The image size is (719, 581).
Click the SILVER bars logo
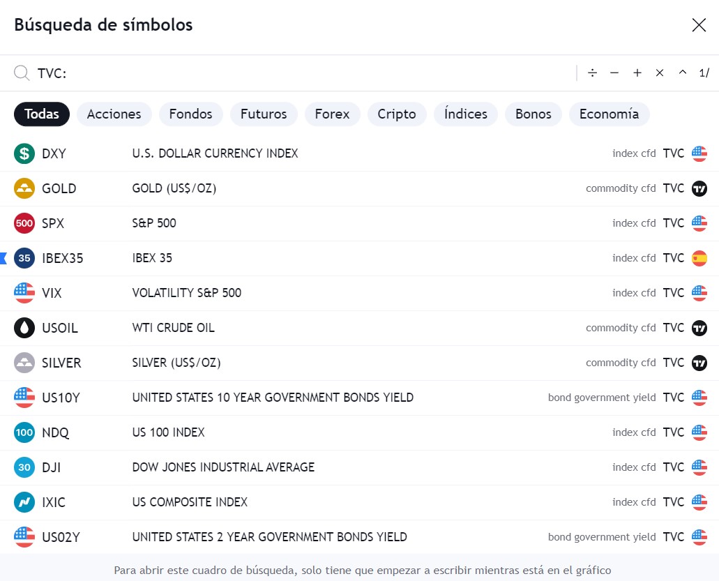click(24, 363)
